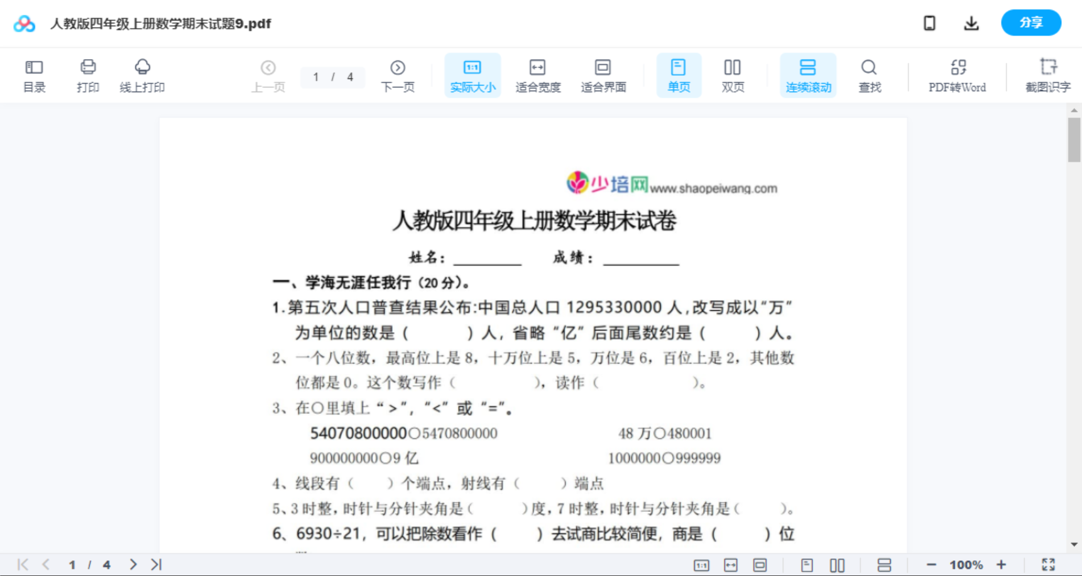Screen dimensions: 1082x576
Task: Zoom out with the minus control
Action: pos(931,564)
